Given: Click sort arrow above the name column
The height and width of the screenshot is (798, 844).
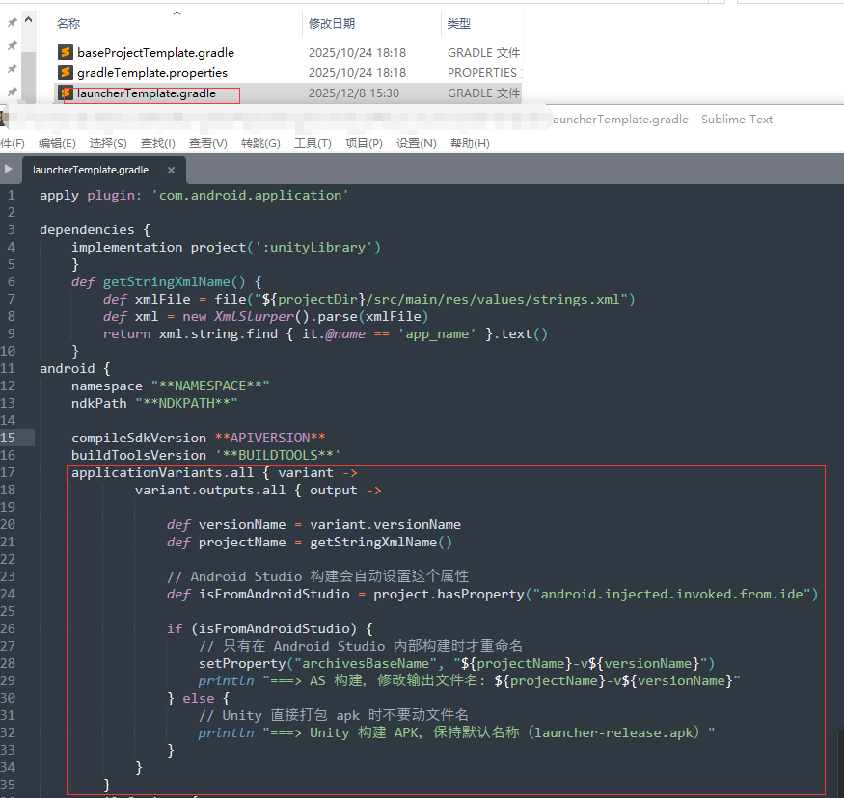Looking at the screenshot, I should click(x=177, y=13).
